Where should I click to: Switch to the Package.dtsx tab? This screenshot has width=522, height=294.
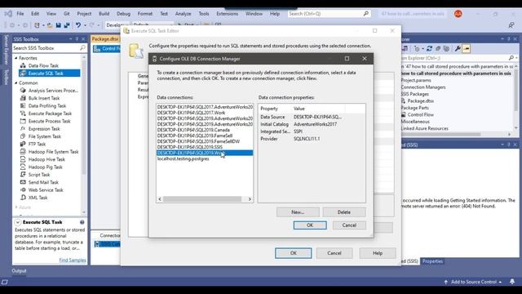tap(105, 39)
